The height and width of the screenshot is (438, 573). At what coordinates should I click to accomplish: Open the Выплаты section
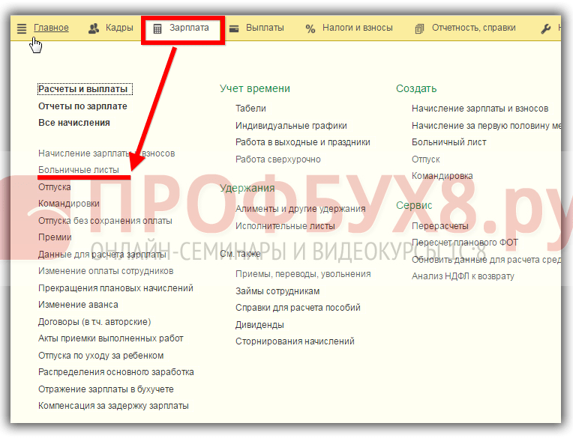pyautogui.click(x=265, y=28)
